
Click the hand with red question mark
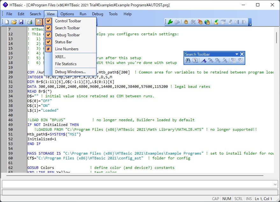200,22
